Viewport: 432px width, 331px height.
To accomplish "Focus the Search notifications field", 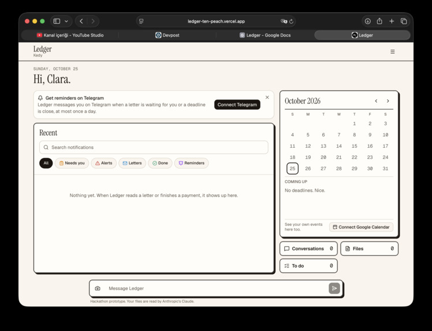I will click(154, 147).
